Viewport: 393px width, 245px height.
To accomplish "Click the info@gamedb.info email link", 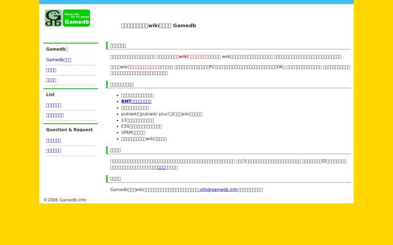I will (x=218, y=189).
